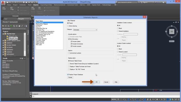
Task: Switch to the Schematic ribbon tab
Action: click(23, 5)
